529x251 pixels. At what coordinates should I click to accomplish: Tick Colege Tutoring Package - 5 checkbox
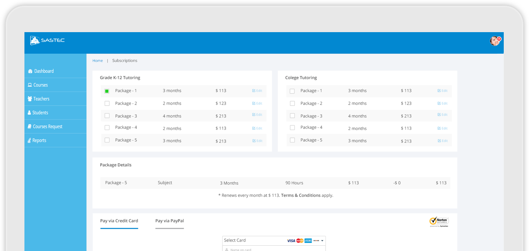pos(292,140)
